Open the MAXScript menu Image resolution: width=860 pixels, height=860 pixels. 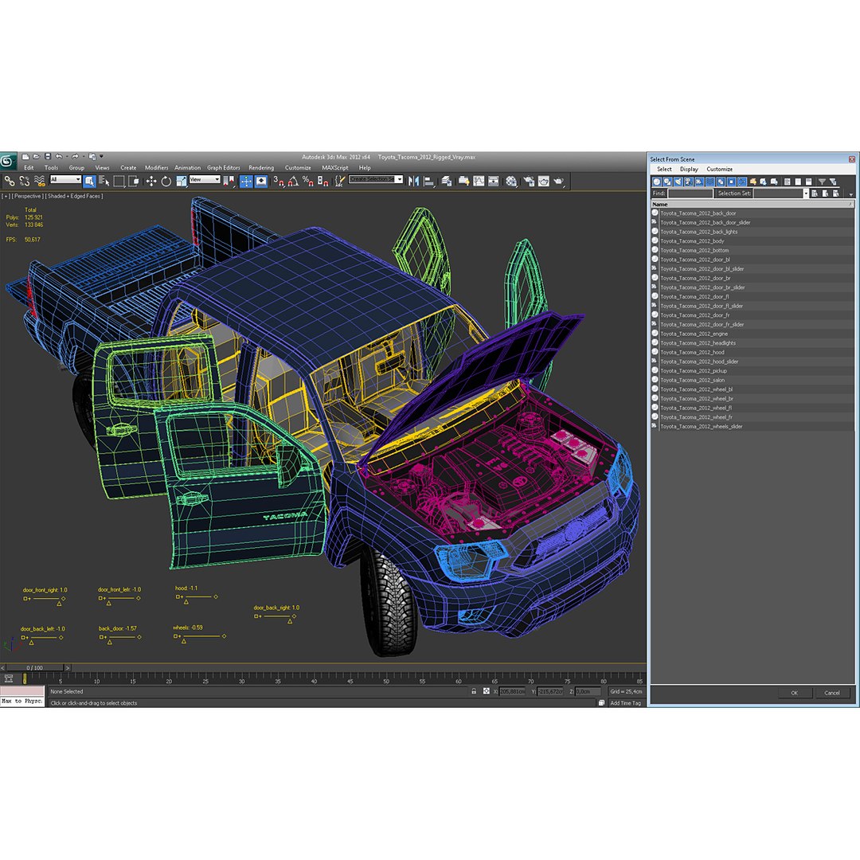334,168
